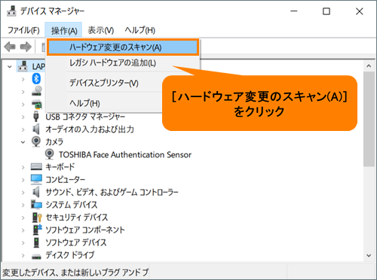This screenshot has height=280, width=377.
Task: Click the サウンド、ビデオ、およびゲーム コントローラー icon
Action: (x=36, y=192)
